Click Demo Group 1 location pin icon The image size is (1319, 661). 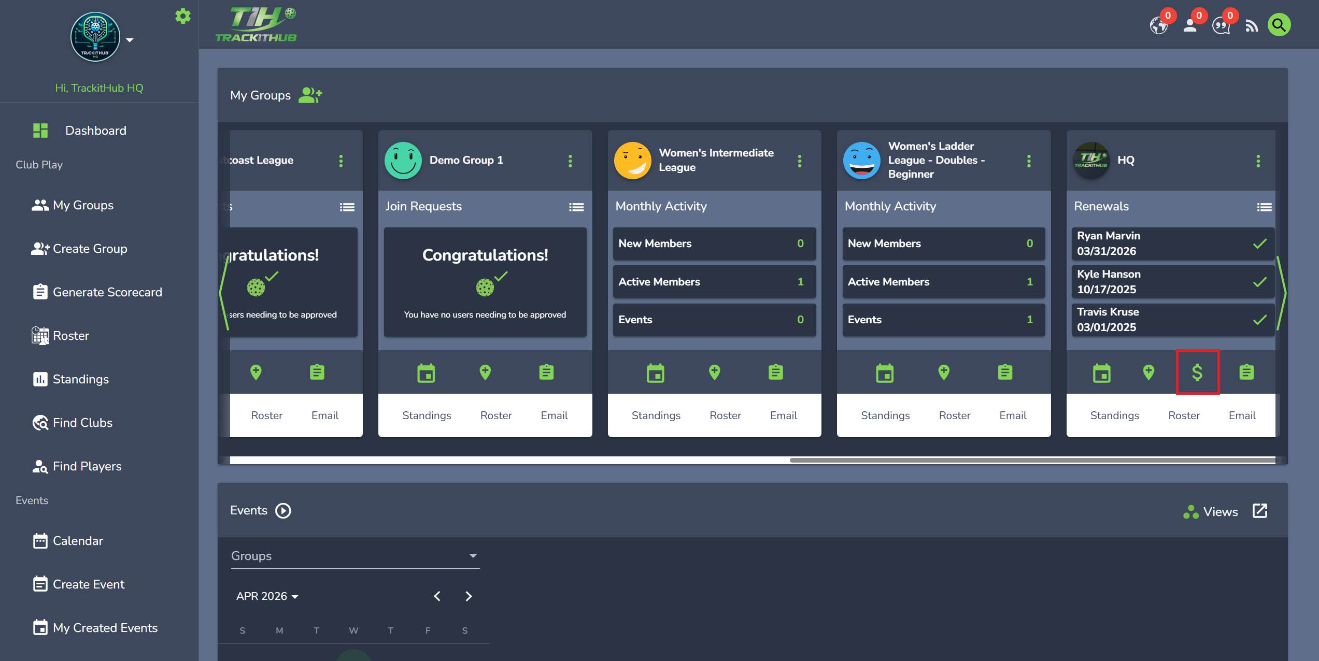(485, 372)
